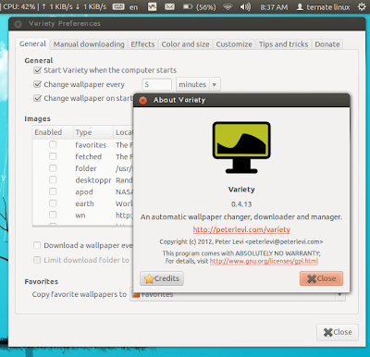Open the peterlevi.com/variety link
The height and width of the screenshot is (357, 370).
pyautogui.click(x=241, y=229)
